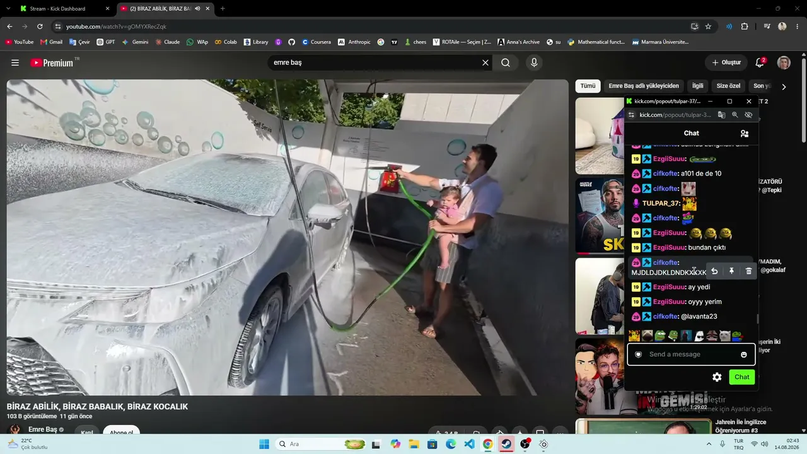Pin cifkofte's MJDLDJDKL chat message

[731, 271]
